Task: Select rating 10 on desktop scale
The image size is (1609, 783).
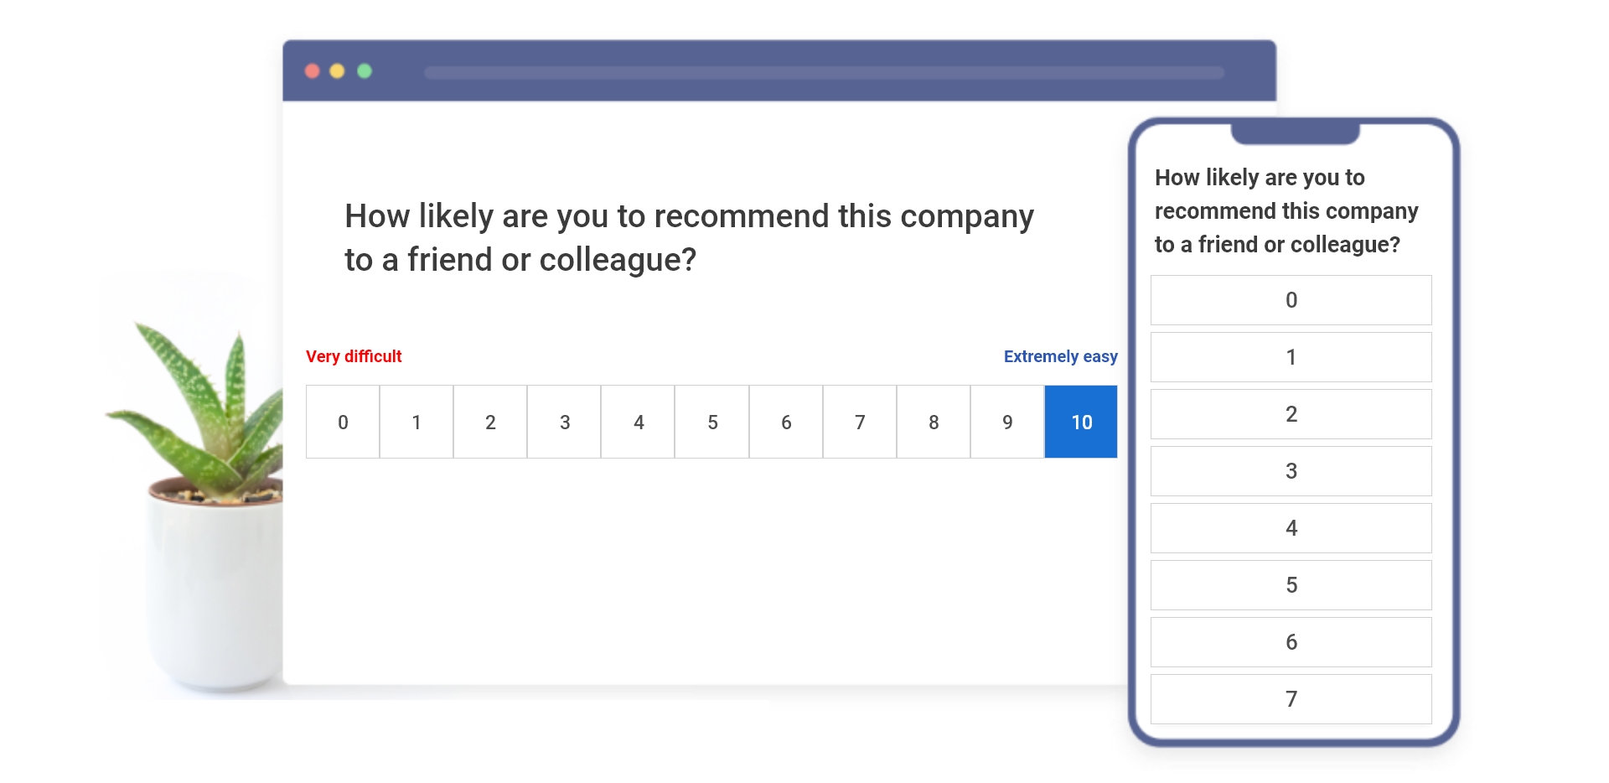Action: pos(1081,422)
